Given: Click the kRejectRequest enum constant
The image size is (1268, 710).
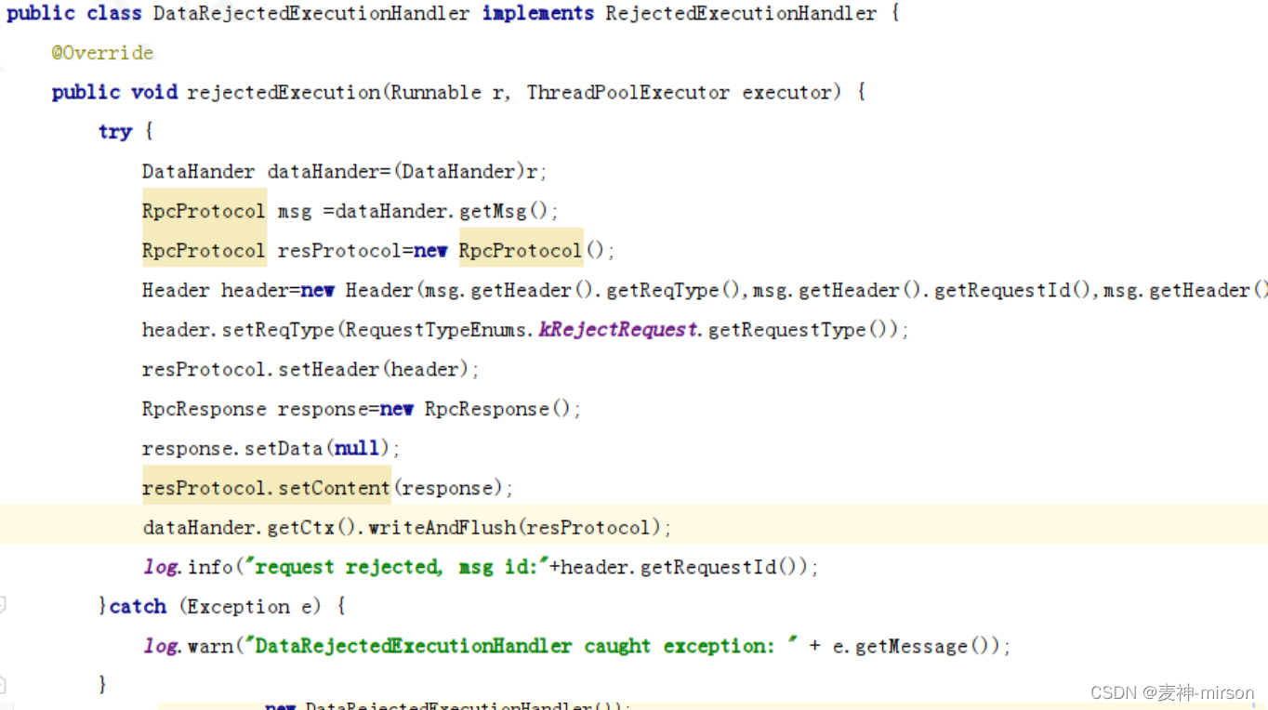Looking at the screenshot, I should pos(618,330).
